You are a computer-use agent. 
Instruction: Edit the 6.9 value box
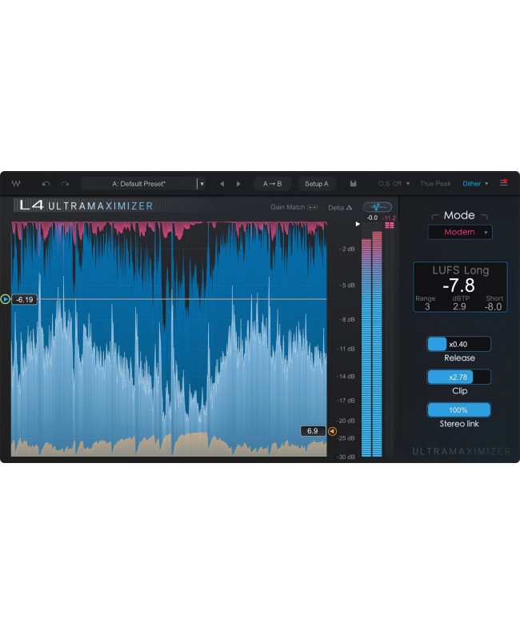[313, 431]
